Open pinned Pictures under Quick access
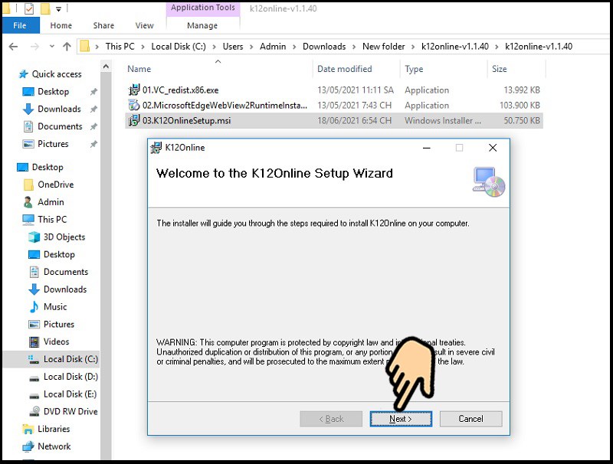 [53, 144]
